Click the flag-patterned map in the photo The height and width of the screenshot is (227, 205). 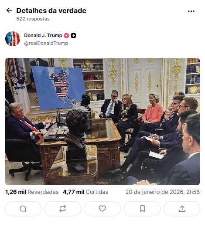58,88
